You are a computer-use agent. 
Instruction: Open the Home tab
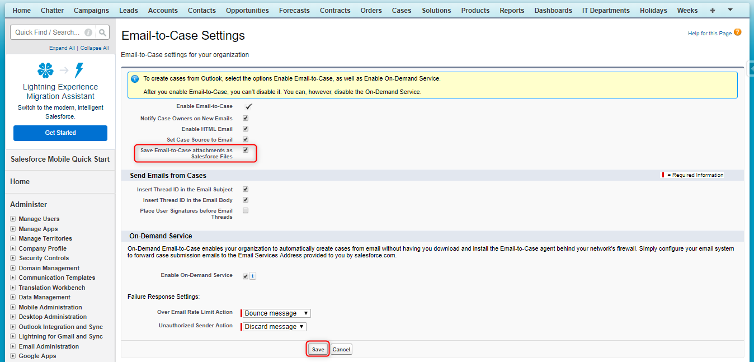click(x=22, y=10)
